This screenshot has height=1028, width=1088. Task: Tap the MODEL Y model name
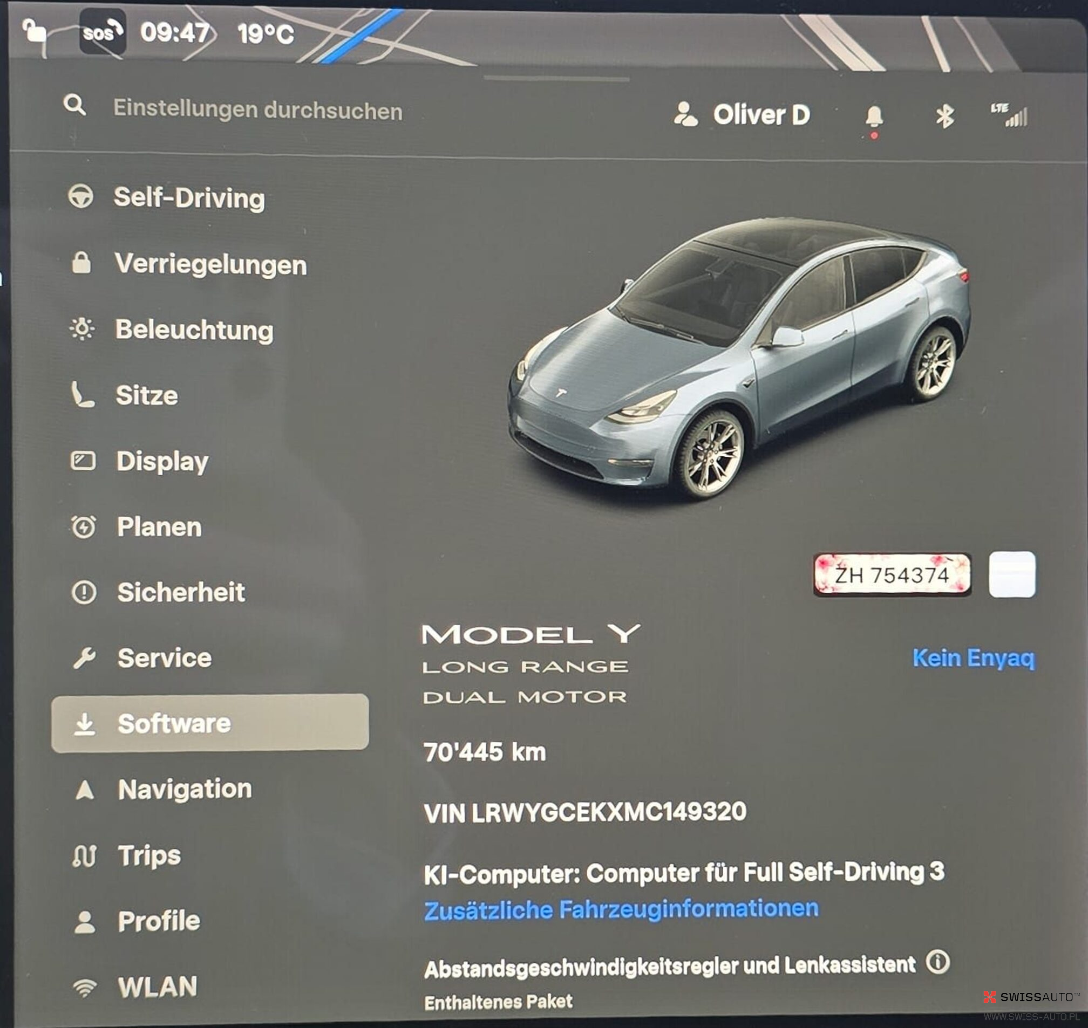(x=531, y=635)
